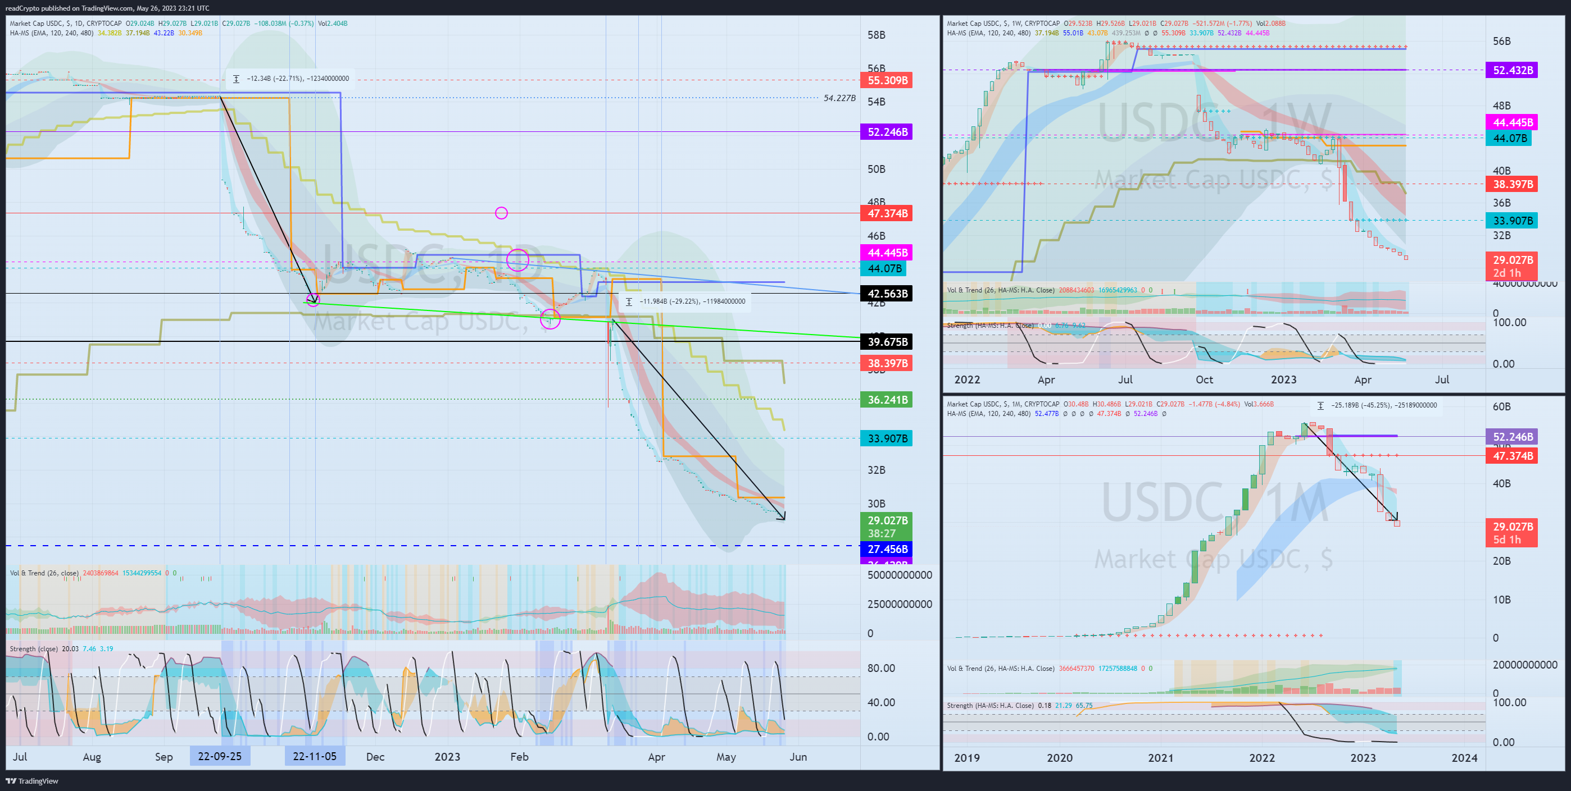Select the 44.445B magenta label on 1W chart
Image resolution: width=1571 pixels, height=791 pixels.
click(1512, 122)
